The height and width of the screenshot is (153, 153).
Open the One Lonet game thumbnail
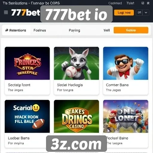(x=126, y=116)
